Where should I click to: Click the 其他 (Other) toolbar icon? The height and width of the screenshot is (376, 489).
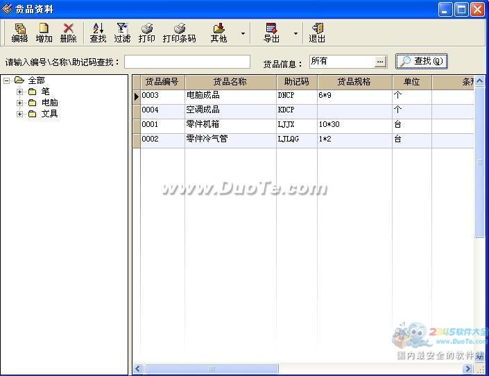[x=218, y=33]
